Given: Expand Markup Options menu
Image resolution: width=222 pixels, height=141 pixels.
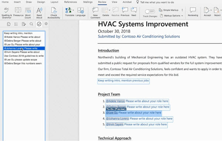Looking at the screenshot, I should [x=171, y=15].
